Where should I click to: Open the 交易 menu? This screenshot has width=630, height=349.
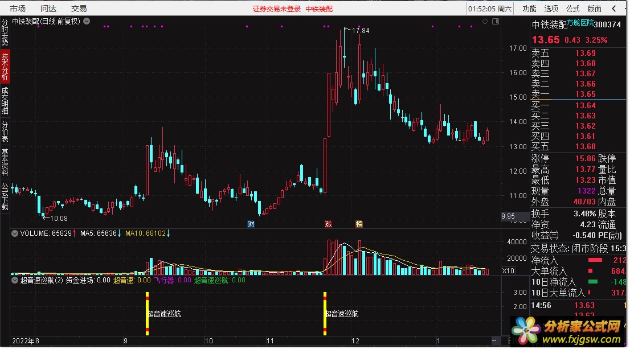[x=79, y=9]
